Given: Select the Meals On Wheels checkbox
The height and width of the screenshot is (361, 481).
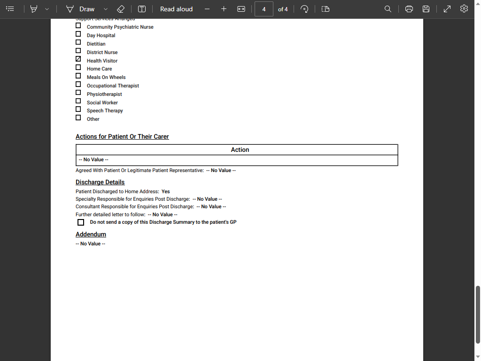Looking at the screenshot, I should coord(78,76).
